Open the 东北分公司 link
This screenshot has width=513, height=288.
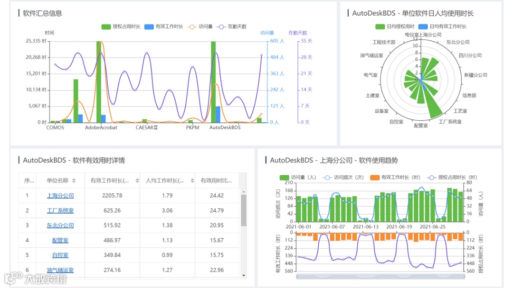coord(60,225)
